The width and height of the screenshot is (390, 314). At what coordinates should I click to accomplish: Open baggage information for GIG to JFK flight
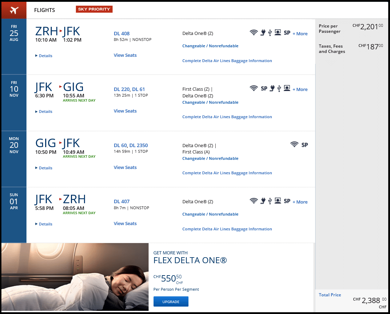(227, 173)
